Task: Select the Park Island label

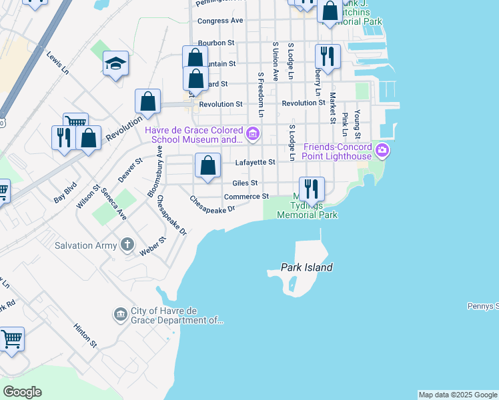Action: (x=306, y=267)
